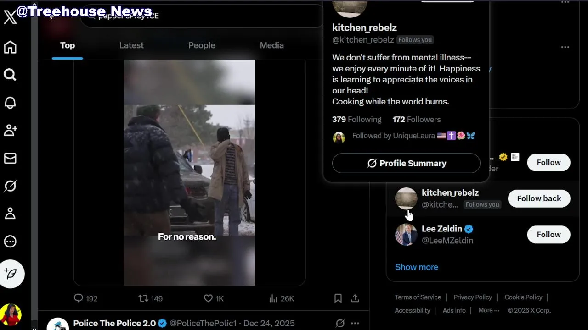Repost the video post with 149 reposts

coord(143,298)
